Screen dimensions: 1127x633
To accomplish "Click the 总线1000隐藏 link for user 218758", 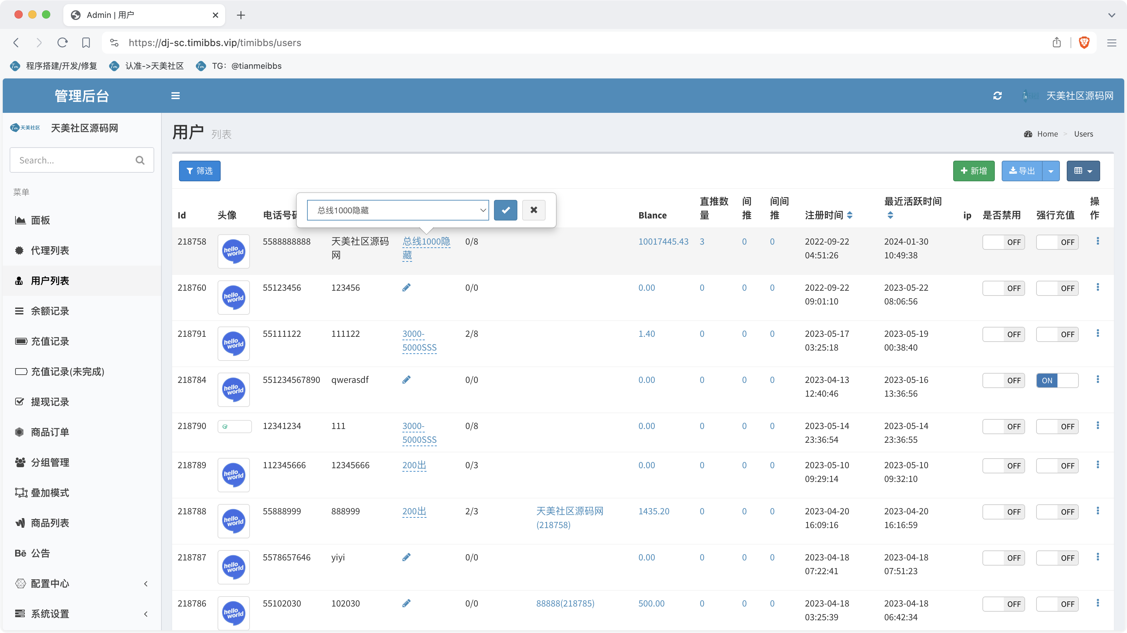I will pyautogui.click(x=426, y=248).
